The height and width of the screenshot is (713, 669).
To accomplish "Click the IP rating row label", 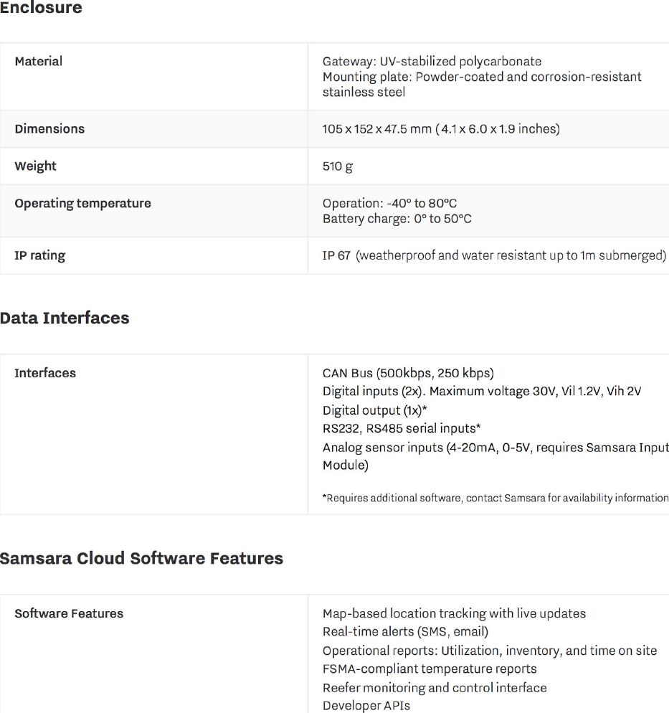I will pyautogui.click(x=40, y=255).
